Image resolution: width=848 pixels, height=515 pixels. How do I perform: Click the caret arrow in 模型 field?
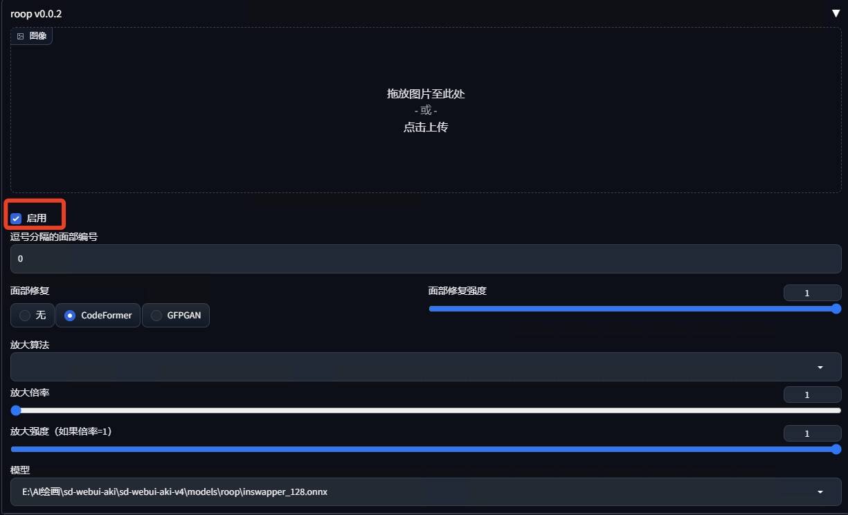tap(820, 492)
